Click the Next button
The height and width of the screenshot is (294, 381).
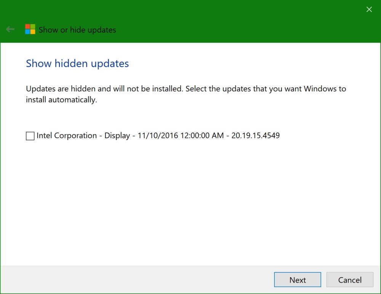tap(298, 280)
